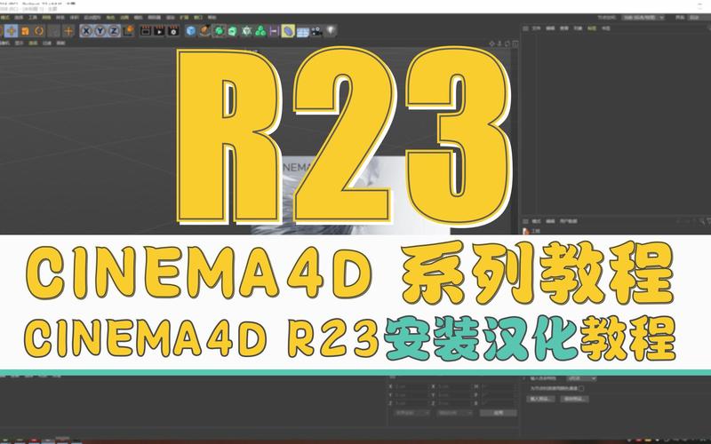Image resolution: width=711 pixels, height=444 pixels.
Task: Add a blue Cube primitive
Action: (x=191, y=31)
